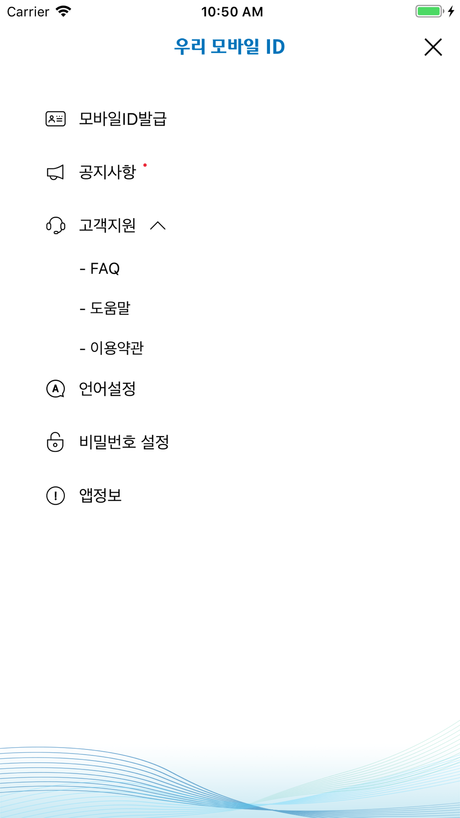The width and height of the screenshot is (460, 818).
Task: Collapse 고객지원 using the up chevron
Action: pos(158,225)
